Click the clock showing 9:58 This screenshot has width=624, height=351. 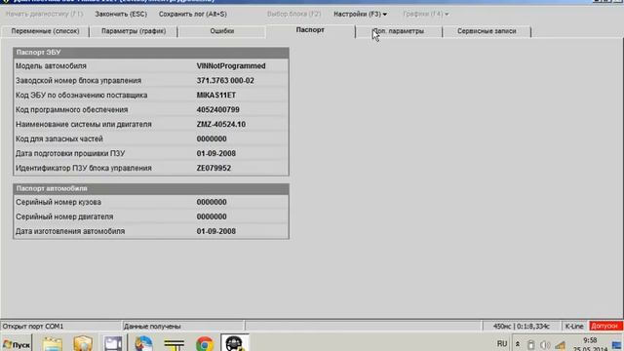590,340
